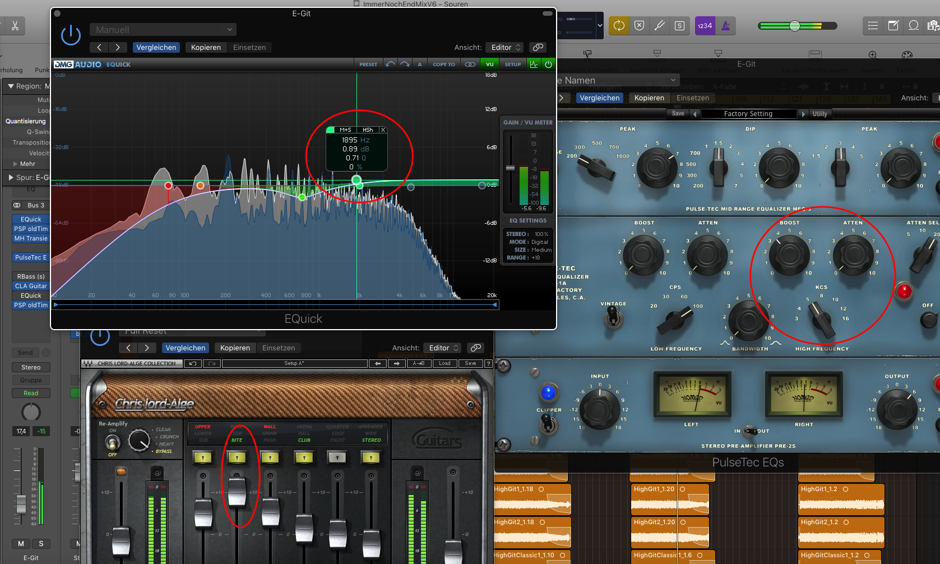The image size is (940, 564).
Task: Adjust the GAIN fader in EQuick meter
Action: coord(510,168)
